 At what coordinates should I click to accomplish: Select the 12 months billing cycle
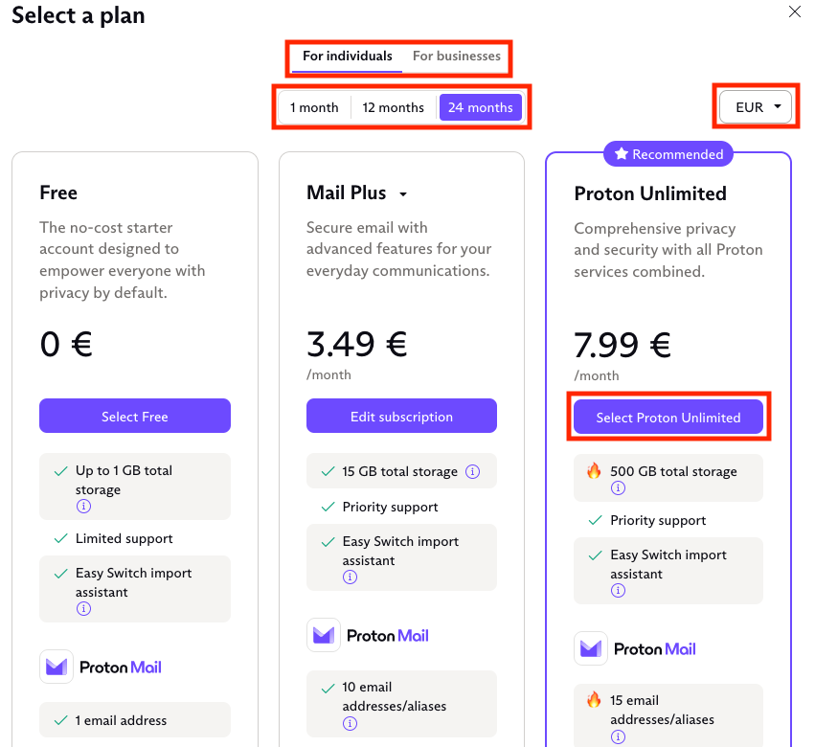tap(393, 107)
